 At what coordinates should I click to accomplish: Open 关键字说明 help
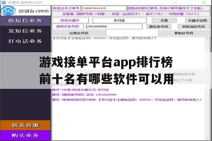(197, 20)
